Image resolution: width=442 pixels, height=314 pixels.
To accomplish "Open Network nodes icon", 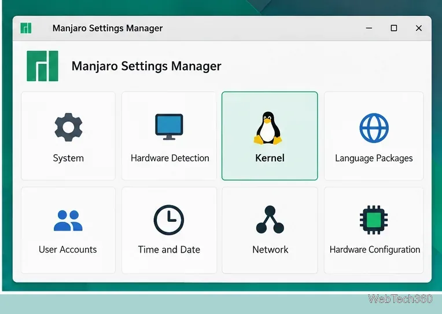I will [x=270, y=220].
